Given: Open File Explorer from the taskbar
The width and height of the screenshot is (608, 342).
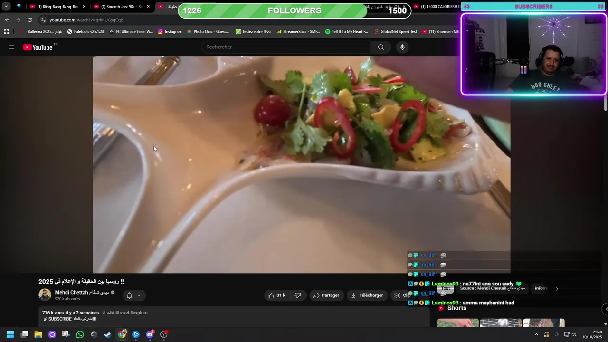Looking at the screenshot, I should (38, 334).
